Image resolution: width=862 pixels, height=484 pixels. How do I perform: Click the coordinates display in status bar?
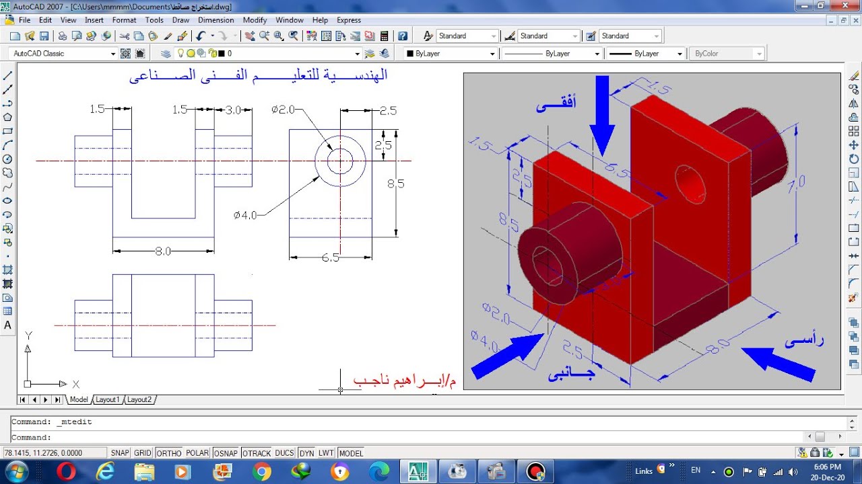[55, 453]
